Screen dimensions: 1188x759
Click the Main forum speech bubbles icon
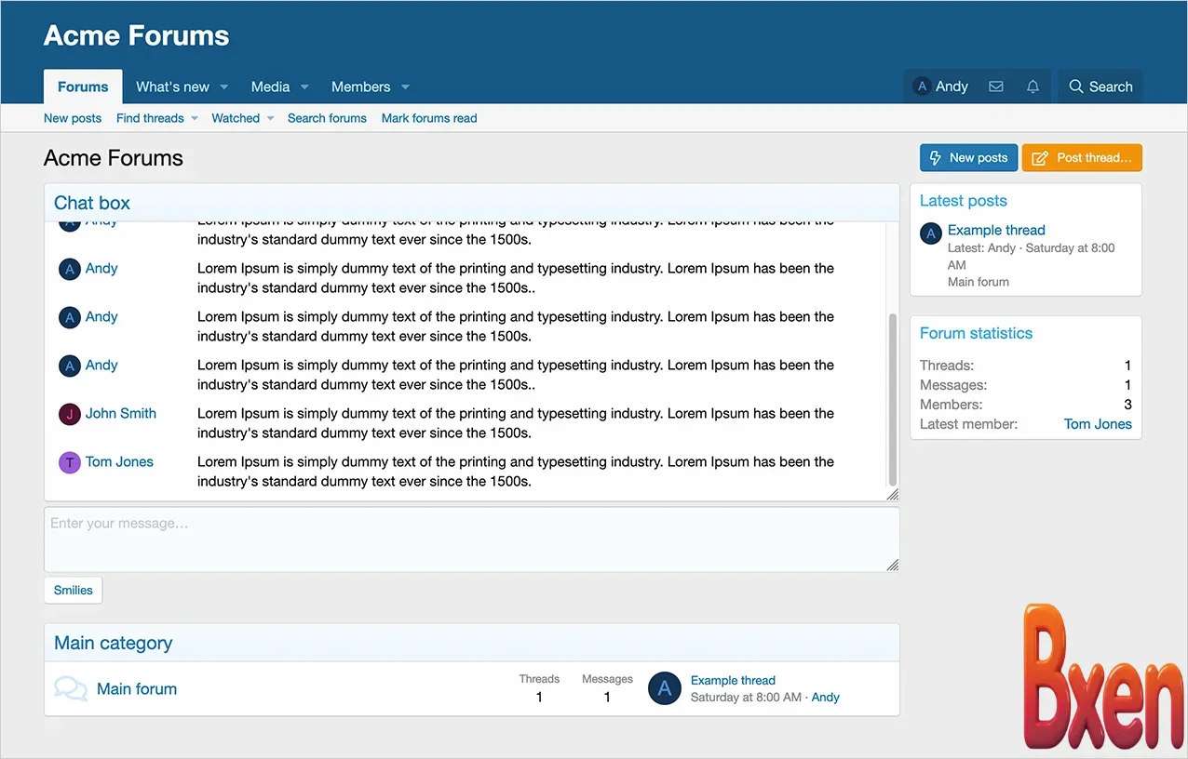(71, 689)
